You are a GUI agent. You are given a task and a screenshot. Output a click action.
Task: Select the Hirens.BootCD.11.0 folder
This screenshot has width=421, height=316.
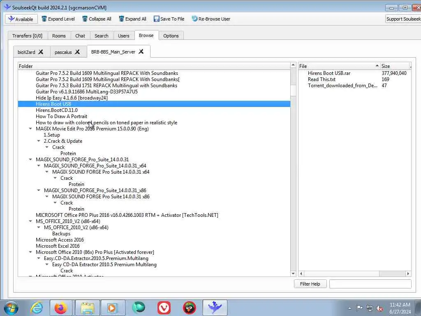pos(57,110)
